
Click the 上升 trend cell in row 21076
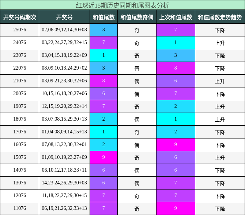click(x=220, y=81)
